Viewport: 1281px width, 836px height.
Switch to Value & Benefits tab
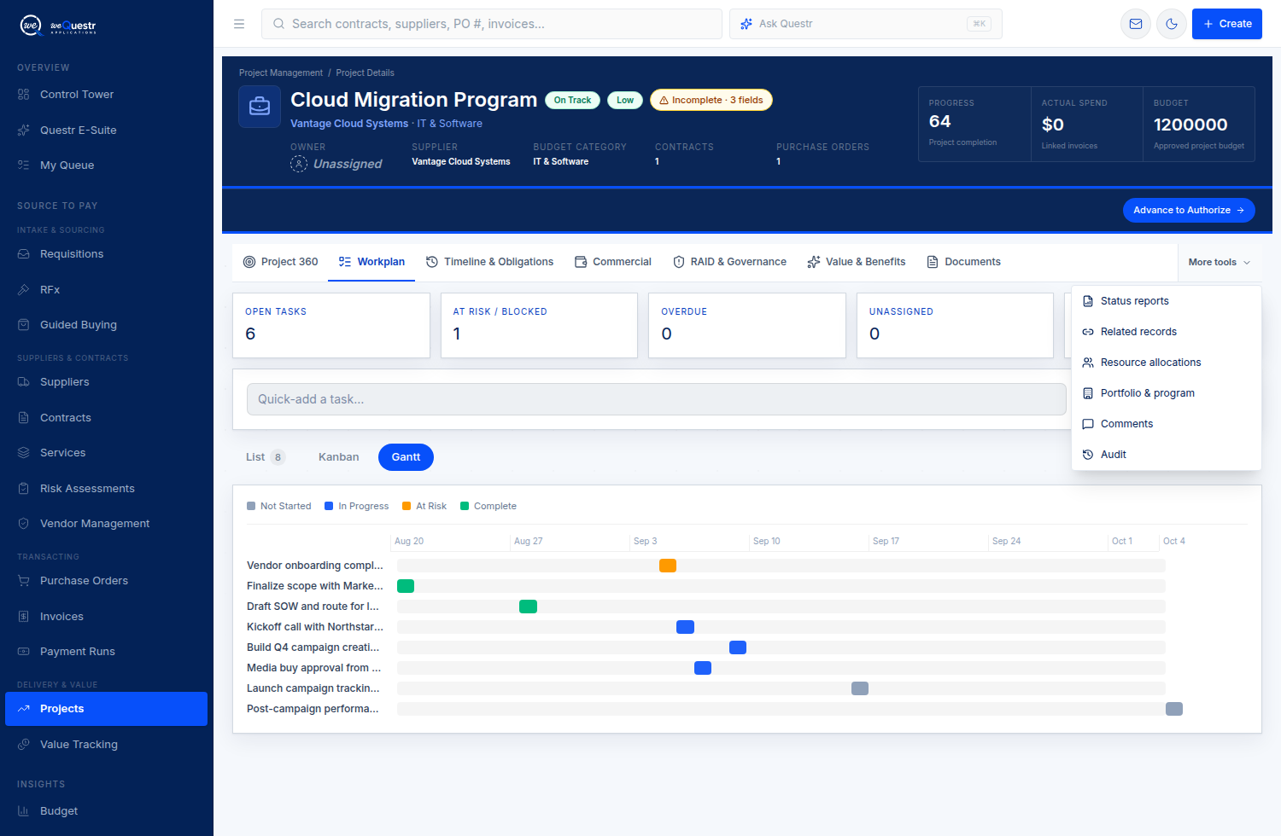[x=857, y=262]
